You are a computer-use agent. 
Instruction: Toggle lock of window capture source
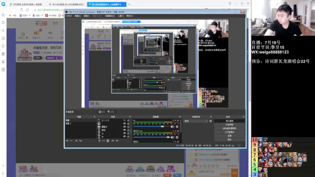(x=128, y=120)
